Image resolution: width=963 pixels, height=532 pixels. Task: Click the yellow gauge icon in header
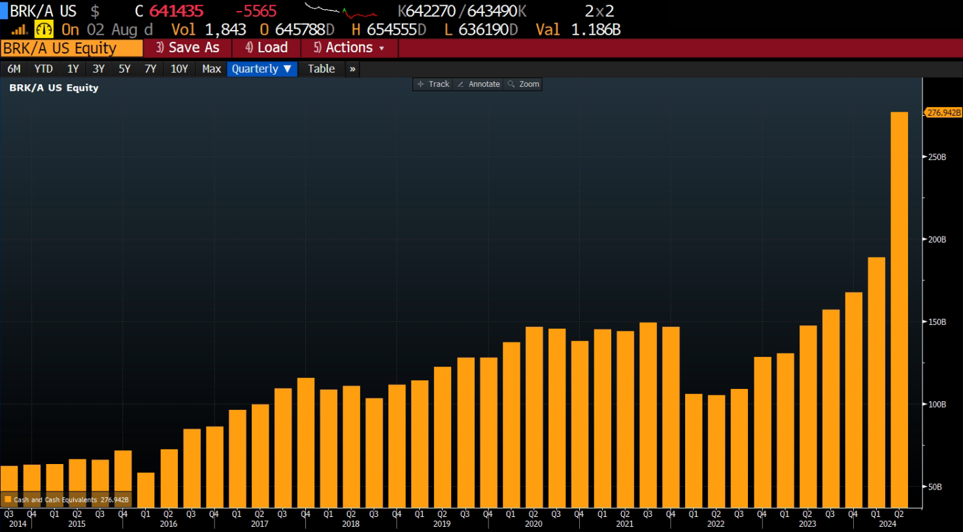coord(44,29)
